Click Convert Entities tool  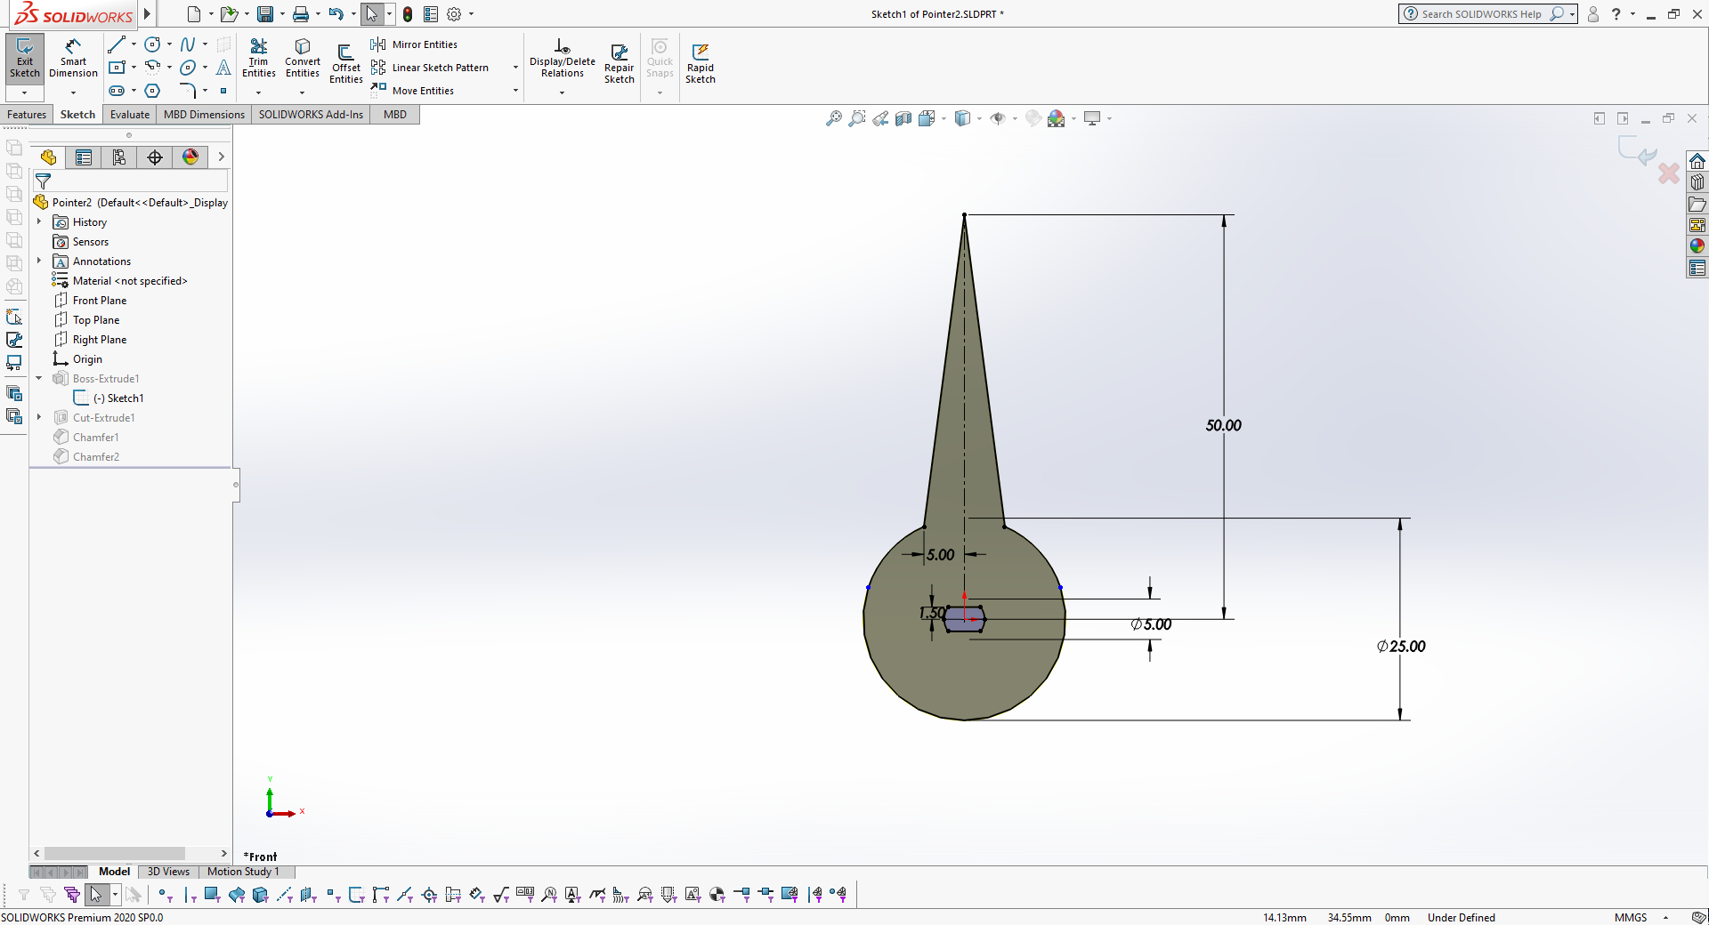[x=303, y=59]
